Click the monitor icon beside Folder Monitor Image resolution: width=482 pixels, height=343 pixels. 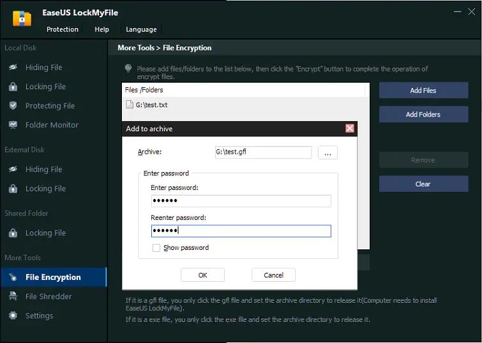(13, 125)
